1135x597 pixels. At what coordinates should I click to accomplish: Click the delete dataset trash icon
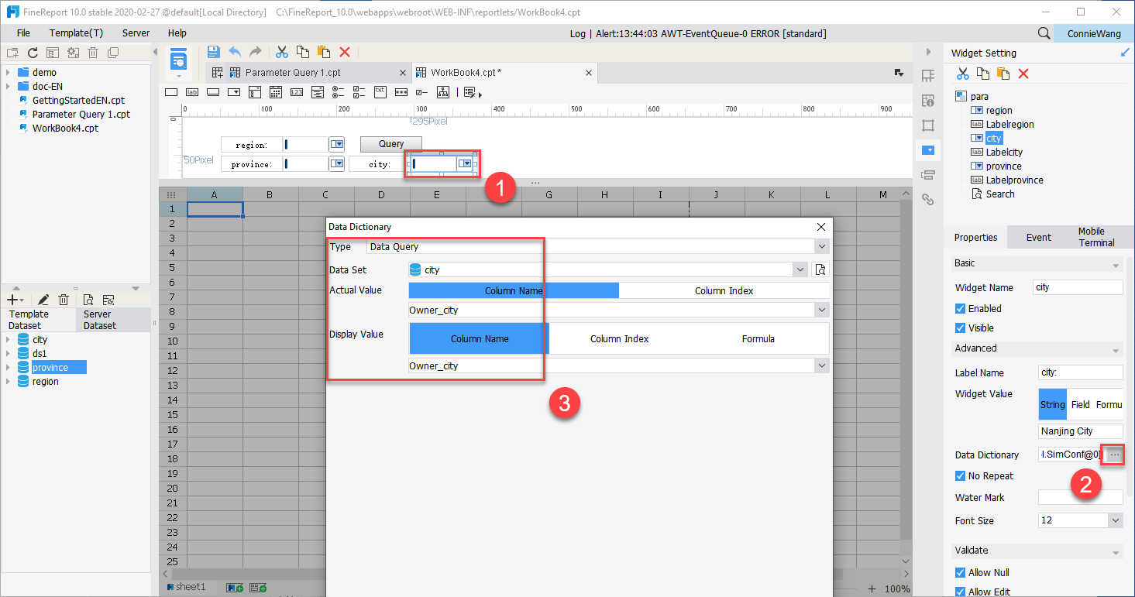coord(64,299)
